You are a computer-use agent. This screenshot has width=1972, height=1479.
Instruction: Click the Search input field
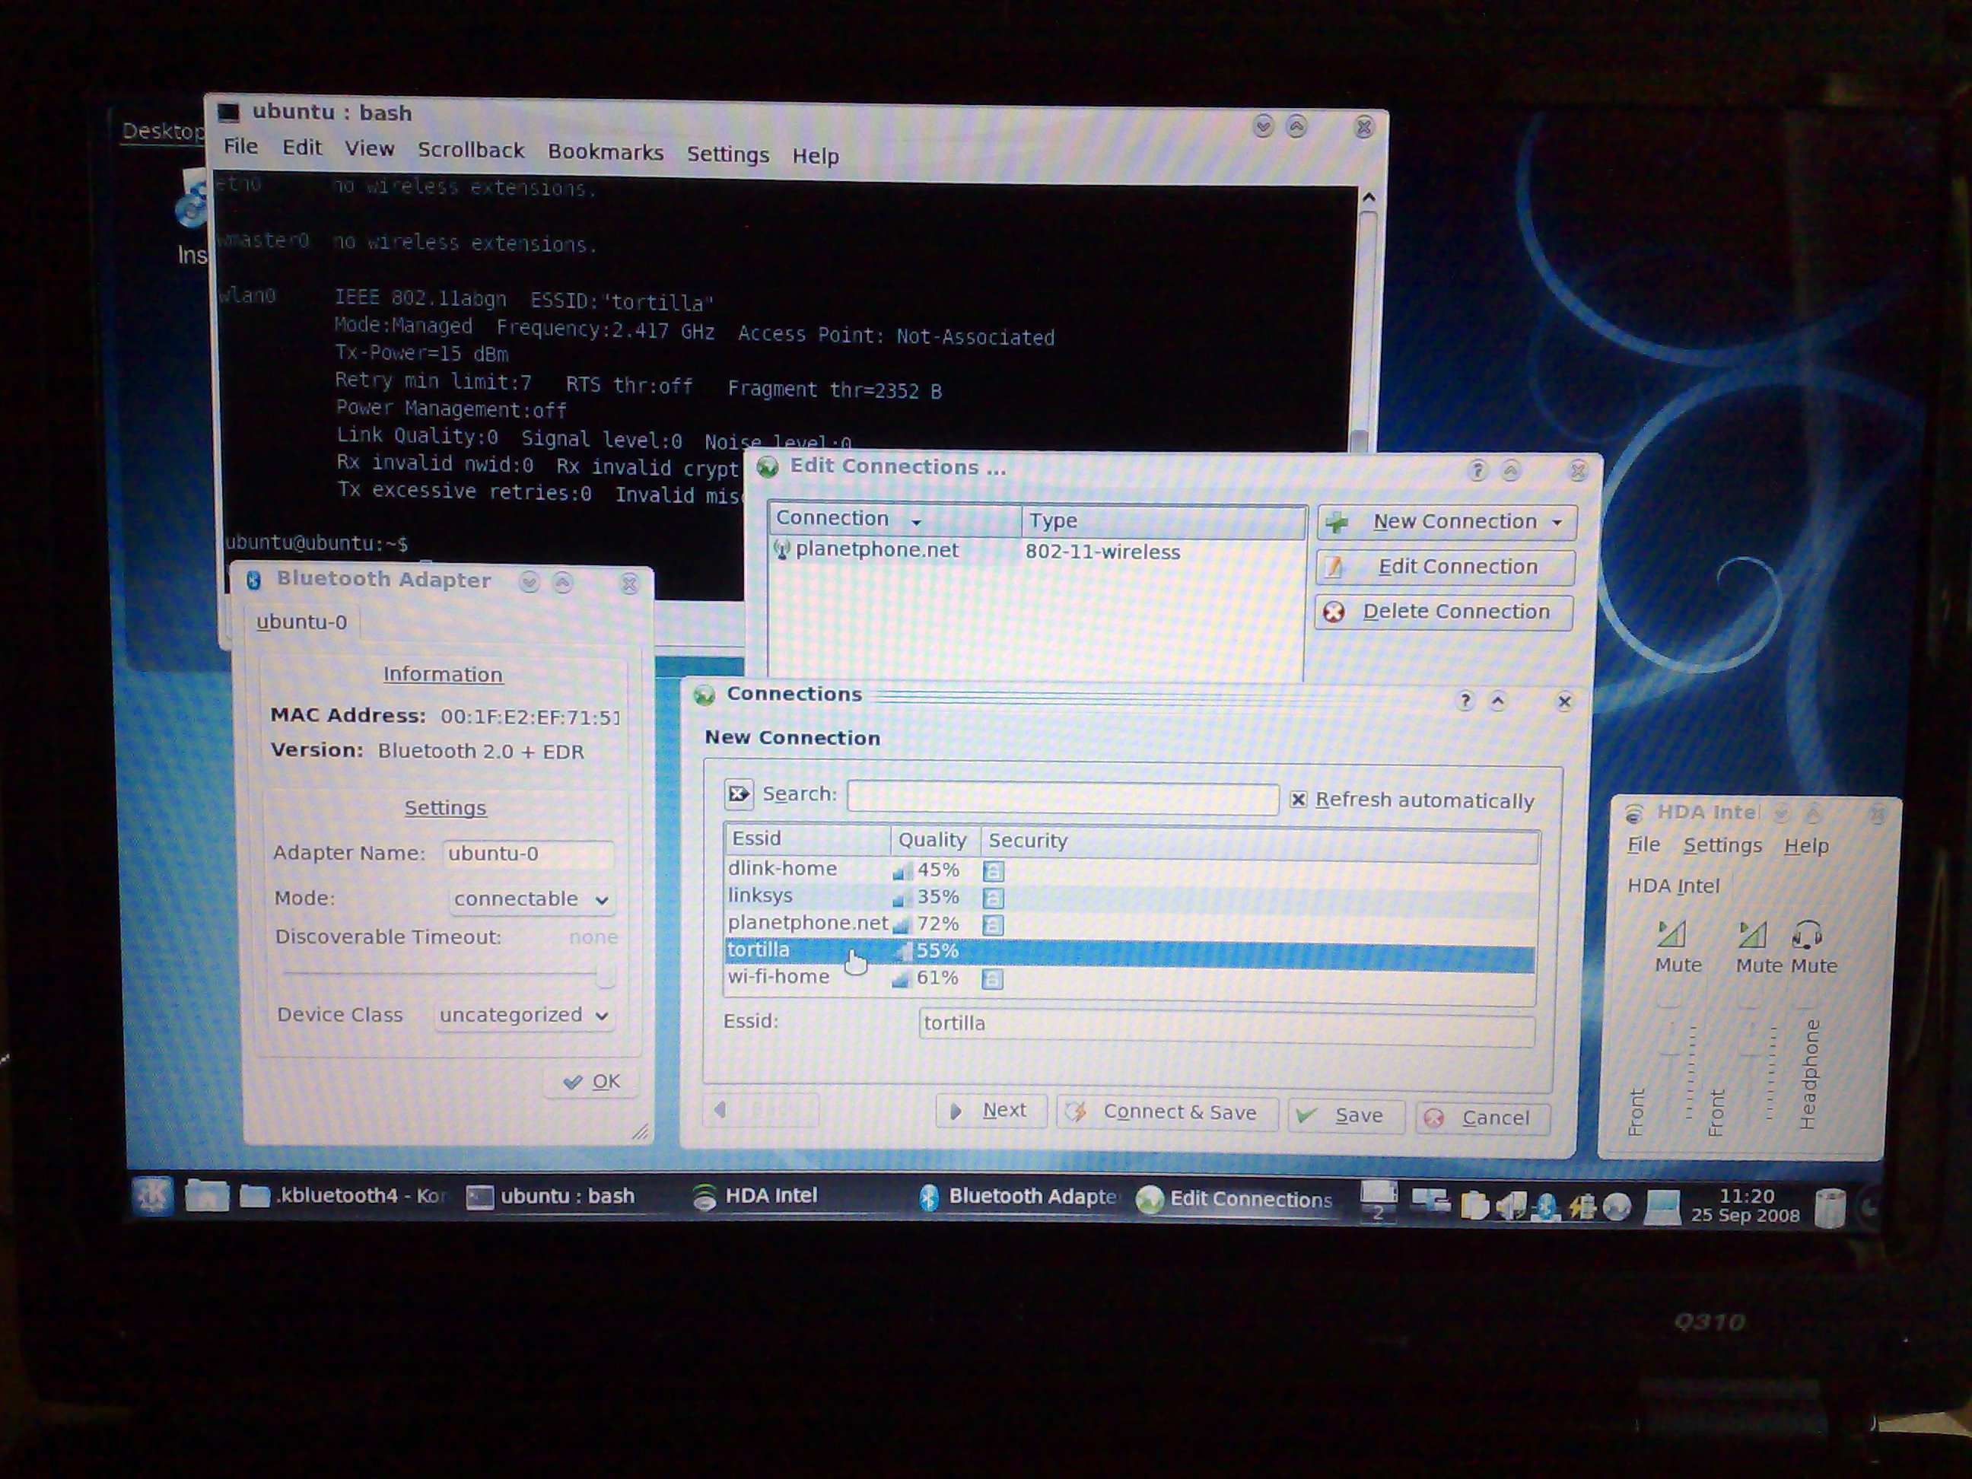pyautogui.click(x=1063, y=797)
